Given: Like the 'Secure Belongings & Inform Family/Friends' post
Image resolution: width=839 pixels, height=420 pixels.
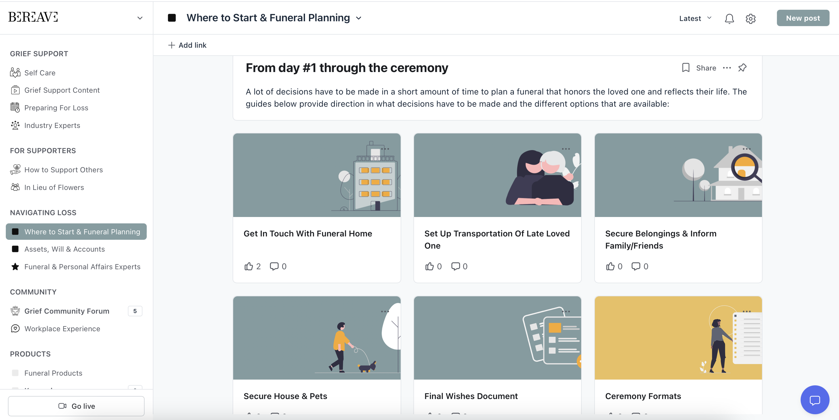Looking at the screenshot, I should [610, 266].
